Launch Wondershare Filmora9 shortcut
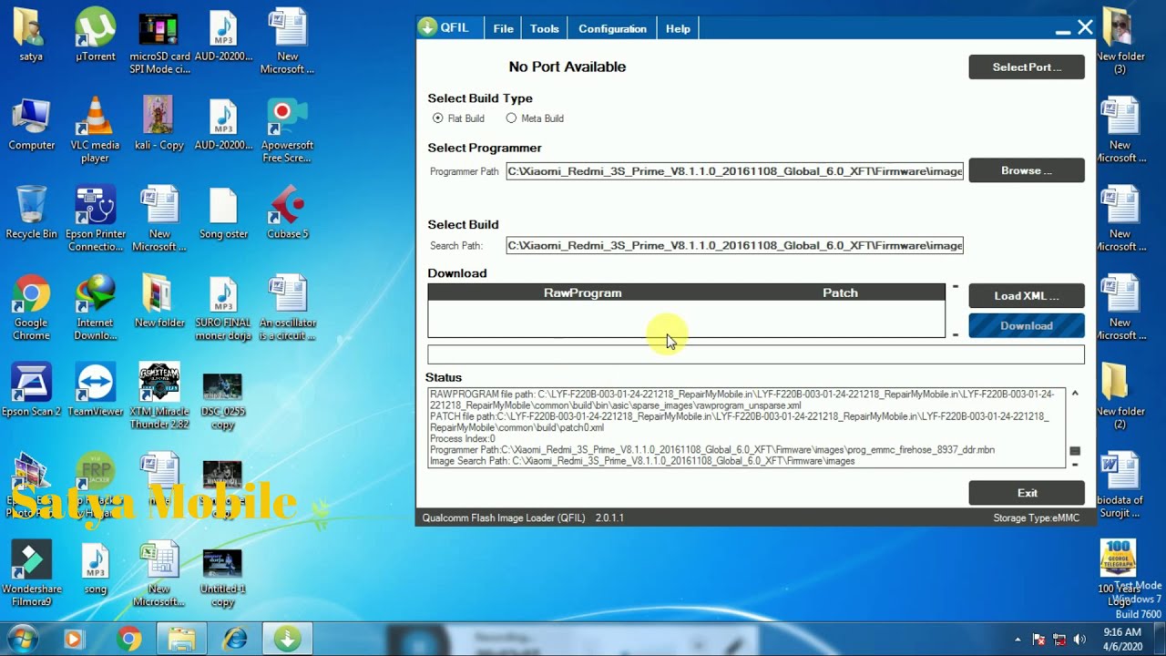The height and width of the screenshot is (656, 1166). 31,574
